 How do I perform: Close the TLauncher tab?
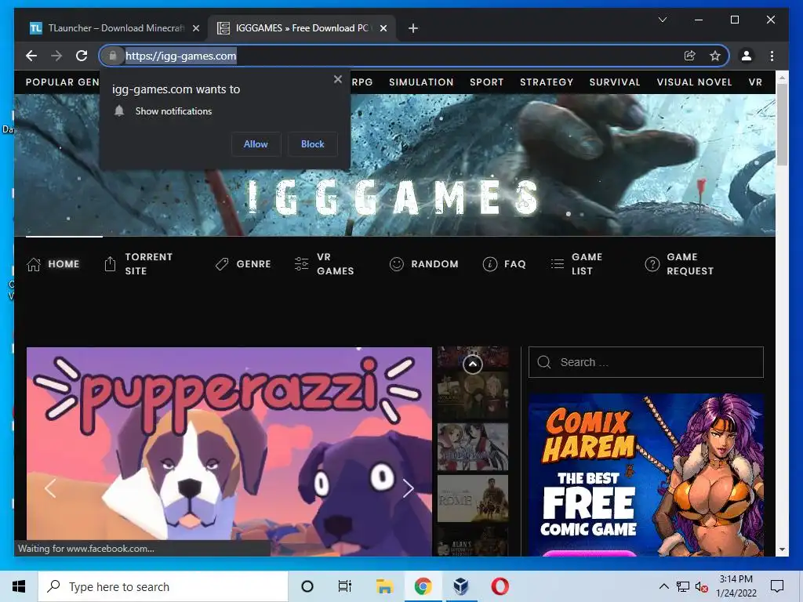(x=195, y=28)
